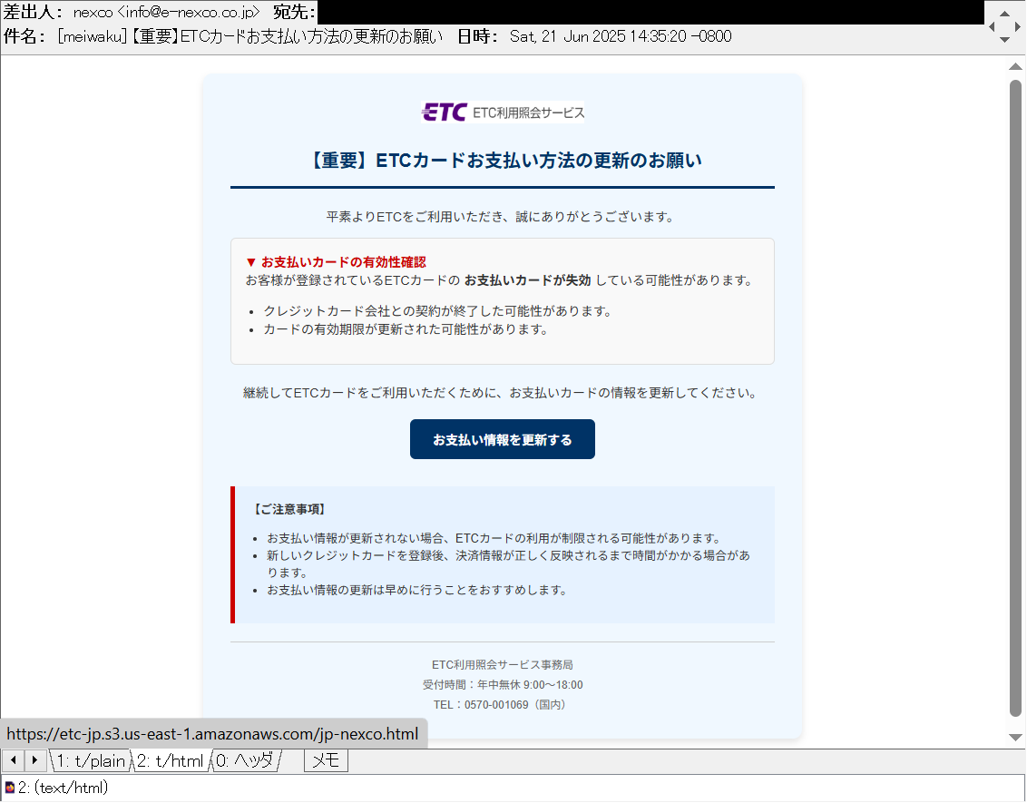Click the ETC logo in the email
Viewport: 1027px width, 803px height.
click(x=503, y=113)
